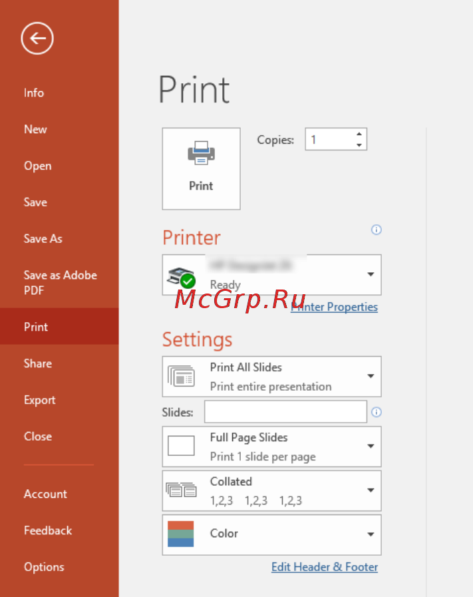Increase copies with up spinner arrow
The height and width of the screenshot is (597, 473).
359,134
